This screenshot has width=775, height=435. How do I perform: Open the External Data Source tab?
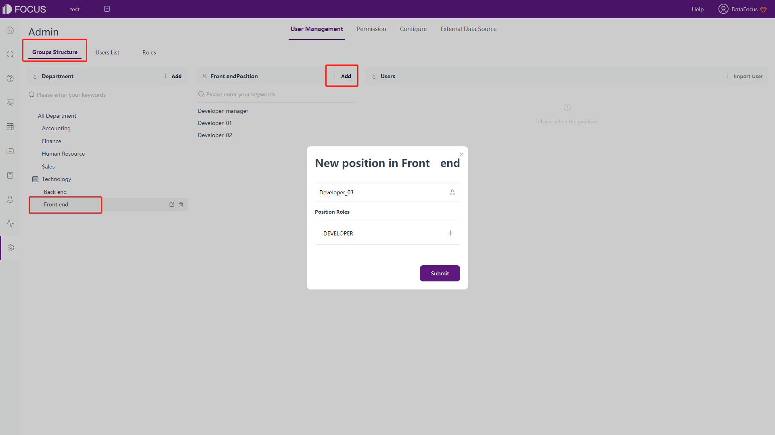469,29
